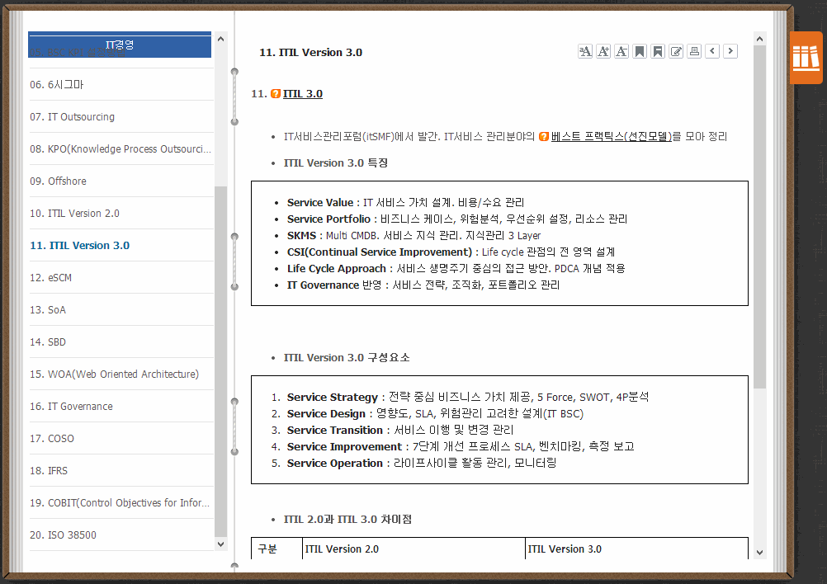827x584 pixels.
Task: Add a bookmark with the bookmark icon
Action: [640, 51]
